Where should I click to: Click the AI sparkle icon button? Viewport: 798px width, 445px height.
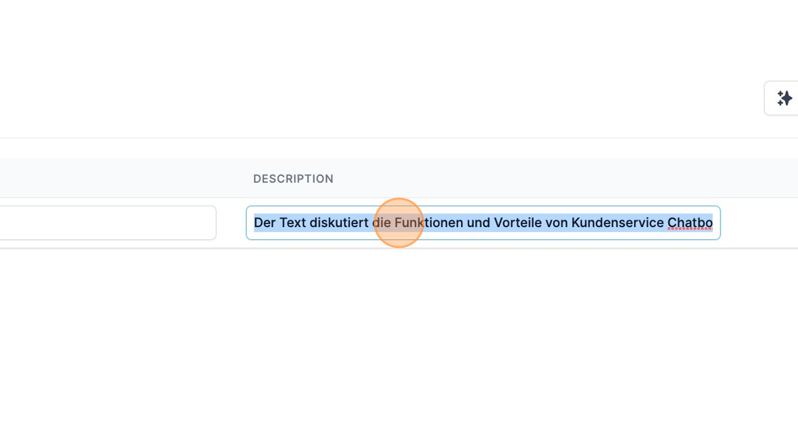point(784,98)
